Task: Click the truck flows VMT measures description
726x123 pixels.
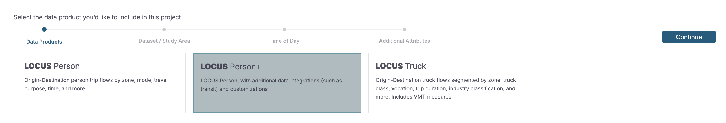Action: pyautogui.click(x=446, y=88)
